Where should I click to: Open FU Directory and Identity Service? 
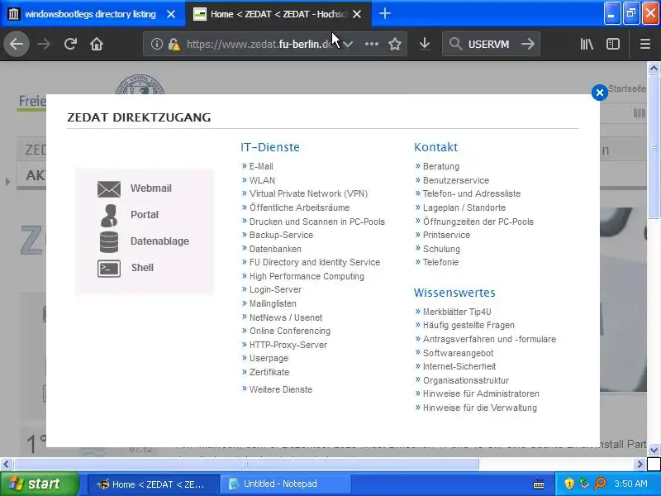[315, 262]
